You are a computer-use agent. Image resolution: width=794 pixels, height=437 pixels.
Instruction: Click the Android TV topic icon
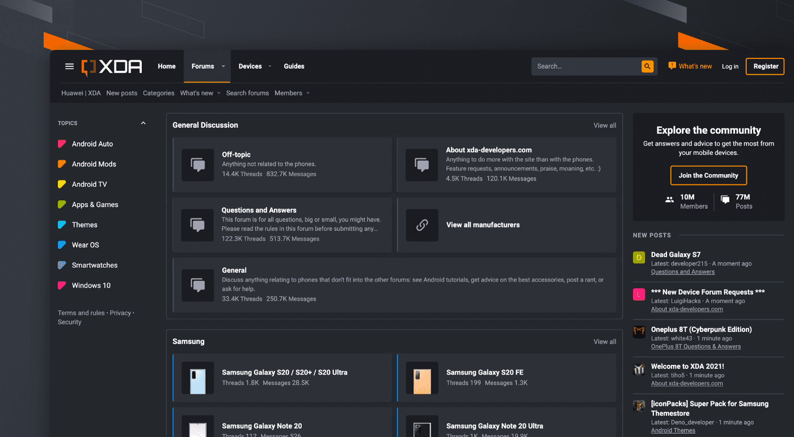click(x=62, y=184)
